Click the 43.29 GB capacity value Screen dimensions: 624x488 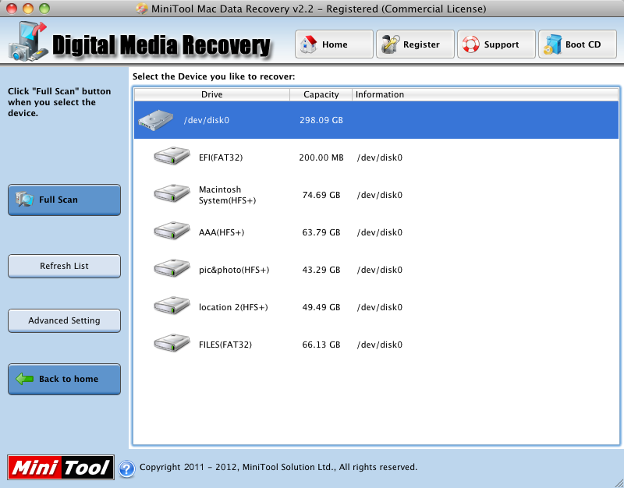[x=321, y=270]
